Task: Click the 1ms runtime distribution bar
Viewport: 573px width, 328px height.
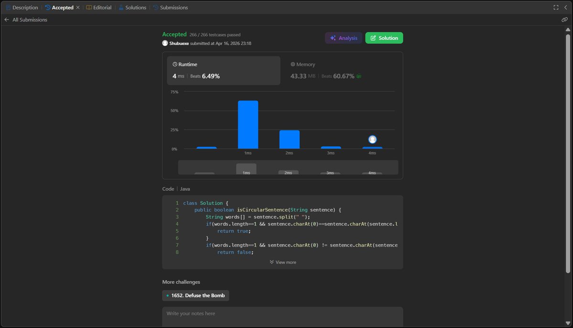Action: tap(248, 125)
